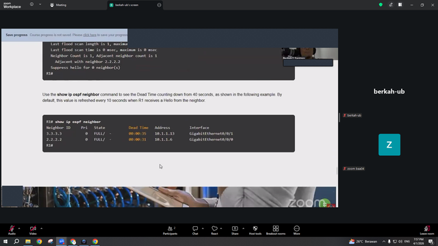Image resolution: width=438 pixels, height=246 pixels.
Task: Open the clock showing 7:57 PM
Action: (418, 241)
